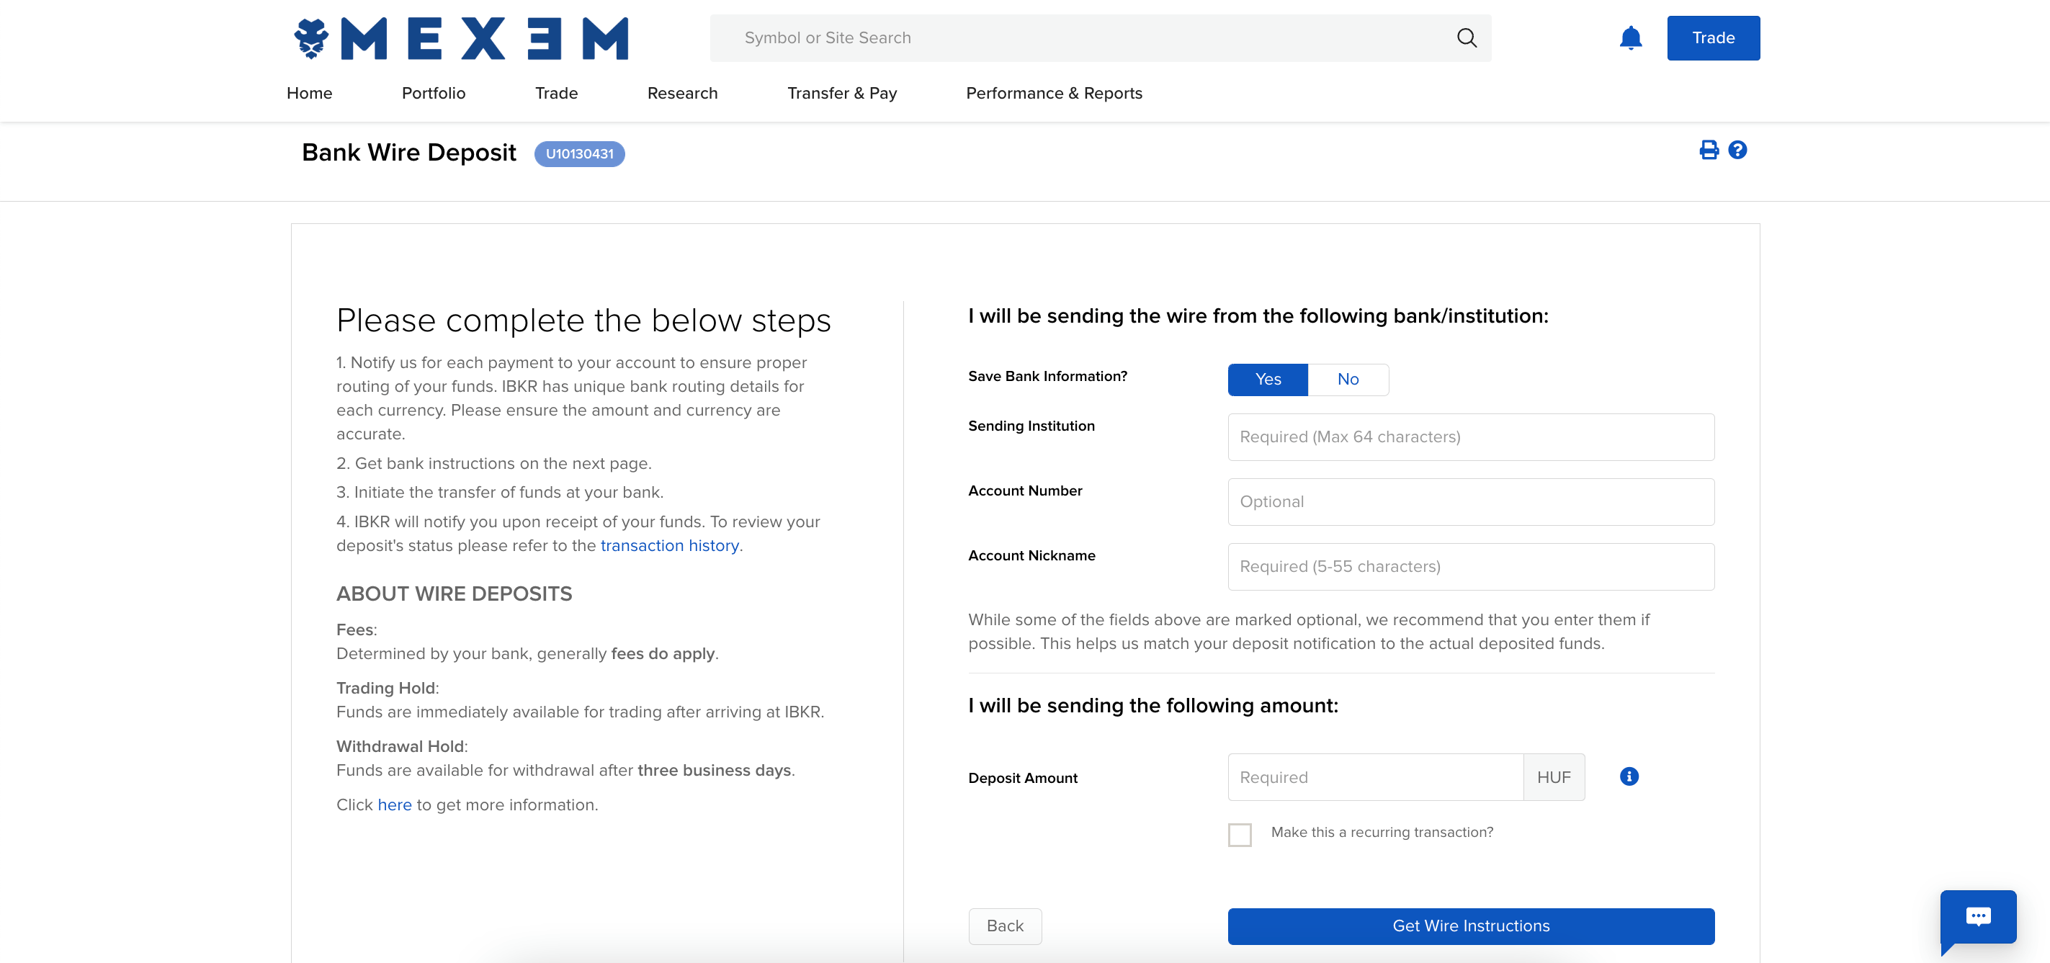2050x963 pixels.
Task: Open the Performance & Reports menu
Action: coord(1053,93)
